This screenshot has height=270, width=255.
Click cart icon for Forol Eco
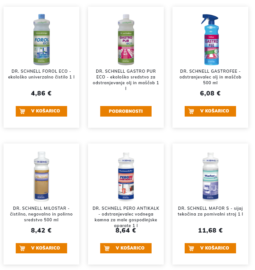22,111
